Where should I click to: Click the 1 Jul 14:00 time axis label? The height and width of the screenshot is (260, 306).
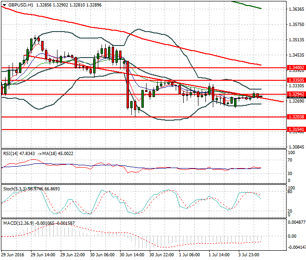219,255
